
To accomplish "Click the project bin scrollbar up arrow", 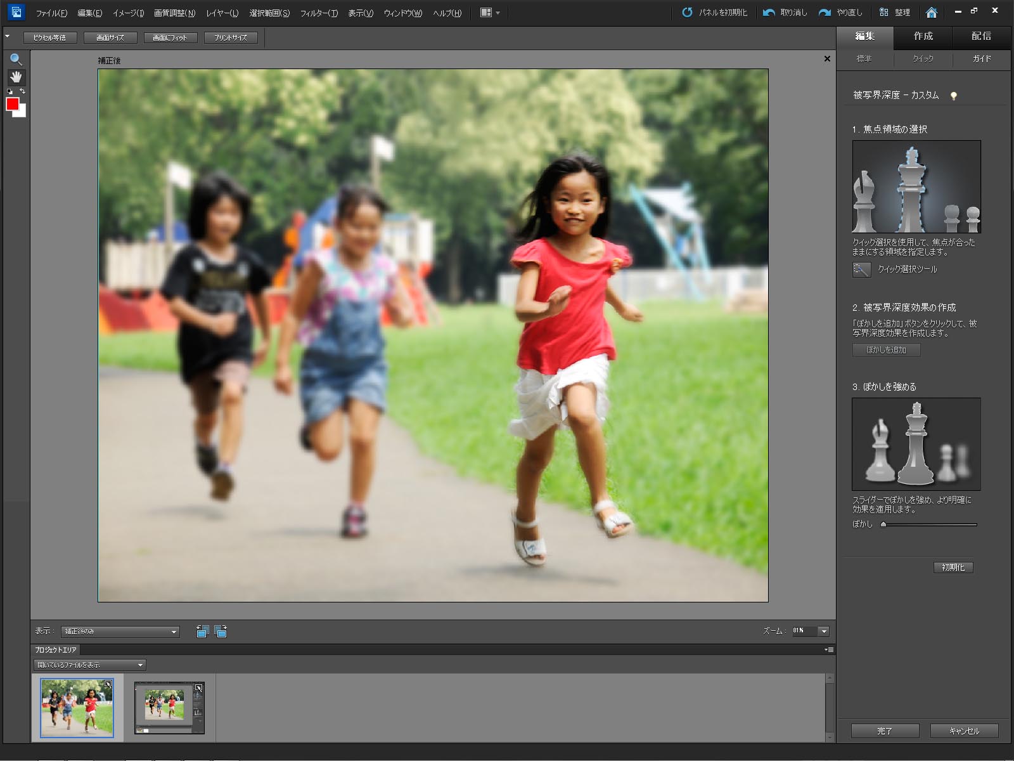I will (830, 679).
